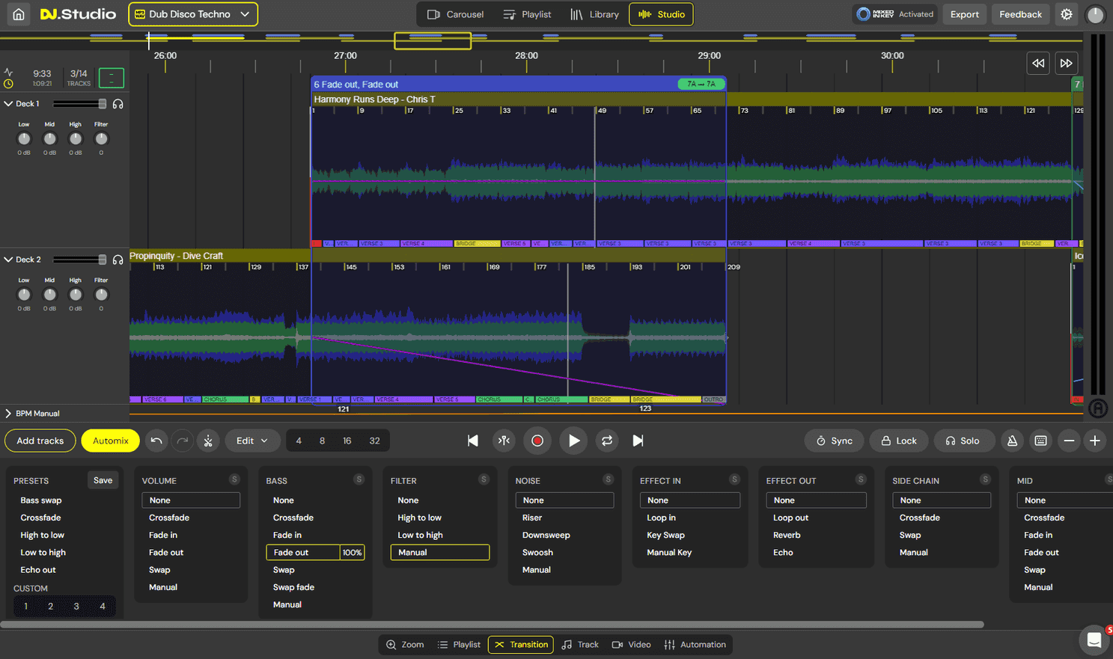1113x659 pixels.
Task: Click the fast-forward arrows above the timeline
Action: point(1066,63)
